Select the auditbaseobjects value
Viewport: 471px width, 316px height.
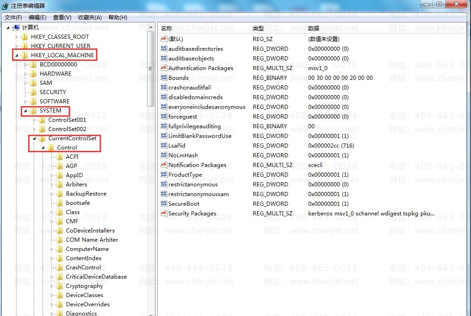coord(191,58)
